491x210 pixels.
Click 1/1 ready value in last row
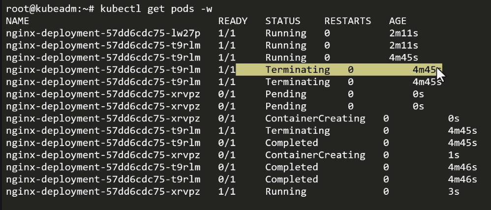pyautogui.click(x=227, y=191)
